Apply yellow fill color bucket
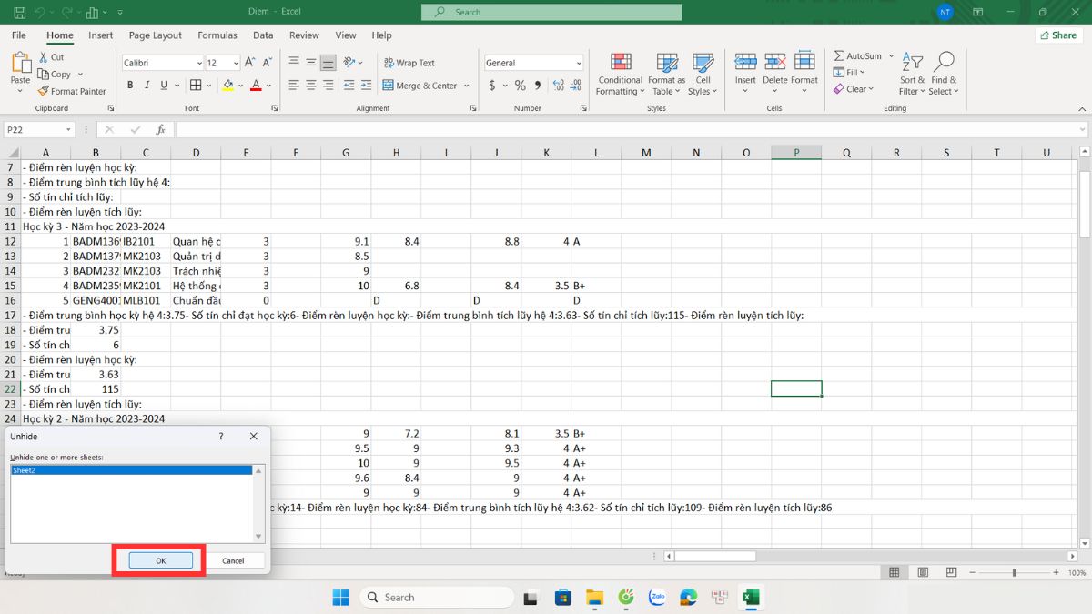Image resolution: width=1092 pixels, height=614 pixels. [x=227, y=86]
